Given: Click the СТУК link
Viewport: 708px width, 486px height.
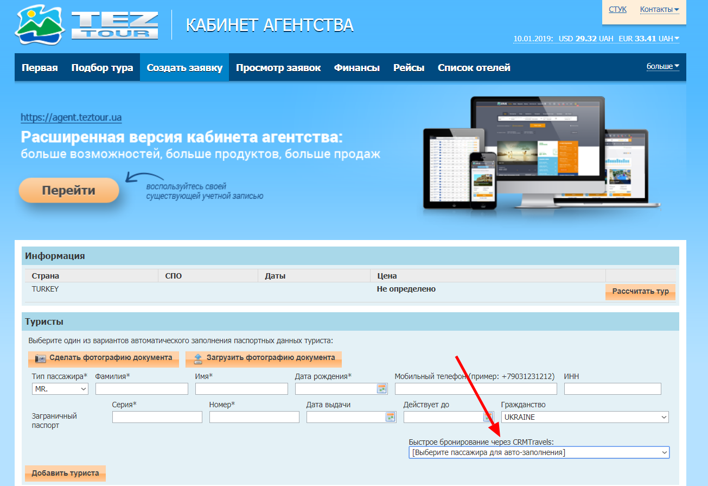Looking at the screenshot, I should pyautogui.click(x=617, y=9).
